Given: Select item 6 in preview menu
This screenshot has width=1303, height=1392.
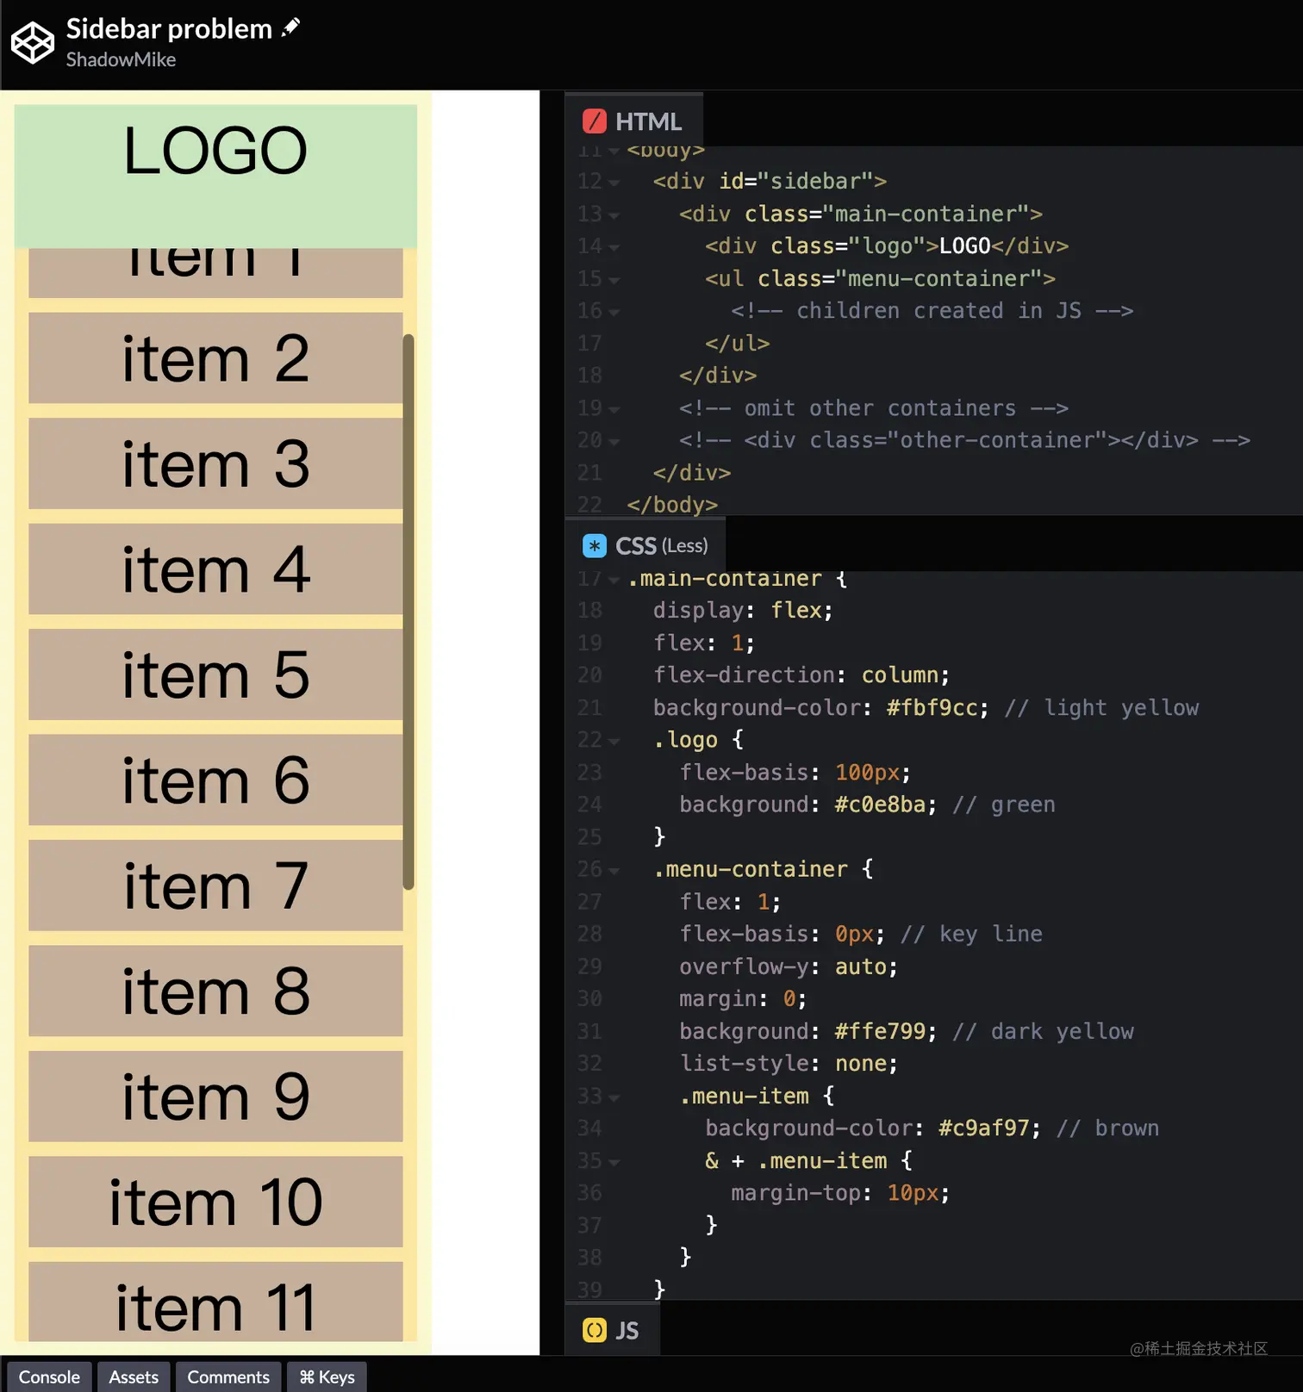Looking at the screenshot, I should [x=215, y=780].
